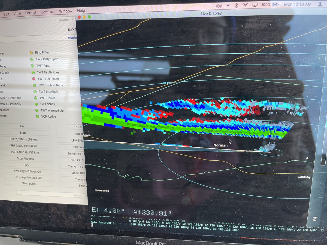Click the yellow minimize button of Live Display
Screen dimensions: 327x245
[x=84, y=17]
